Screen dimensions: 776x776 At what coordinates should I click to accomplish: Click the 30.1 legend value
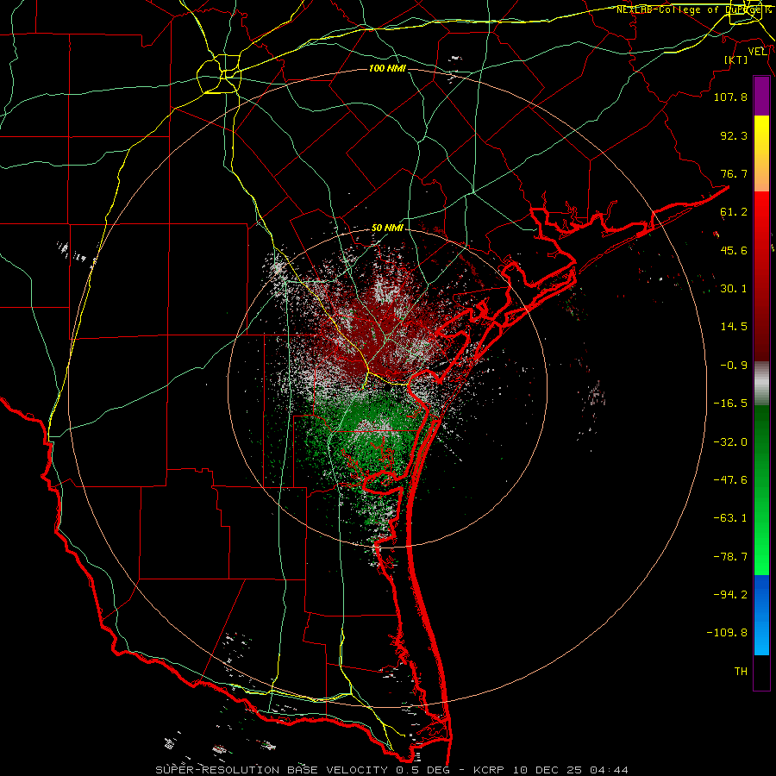pyautogui.click(x=734, y=289)
